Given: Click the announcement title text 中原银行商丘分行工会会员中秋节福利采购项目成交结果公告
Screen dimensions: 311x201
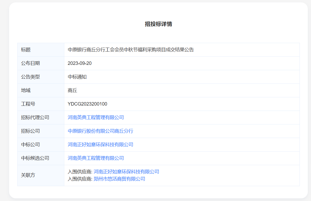Looking at the screenshot, I should pos(131,50).
